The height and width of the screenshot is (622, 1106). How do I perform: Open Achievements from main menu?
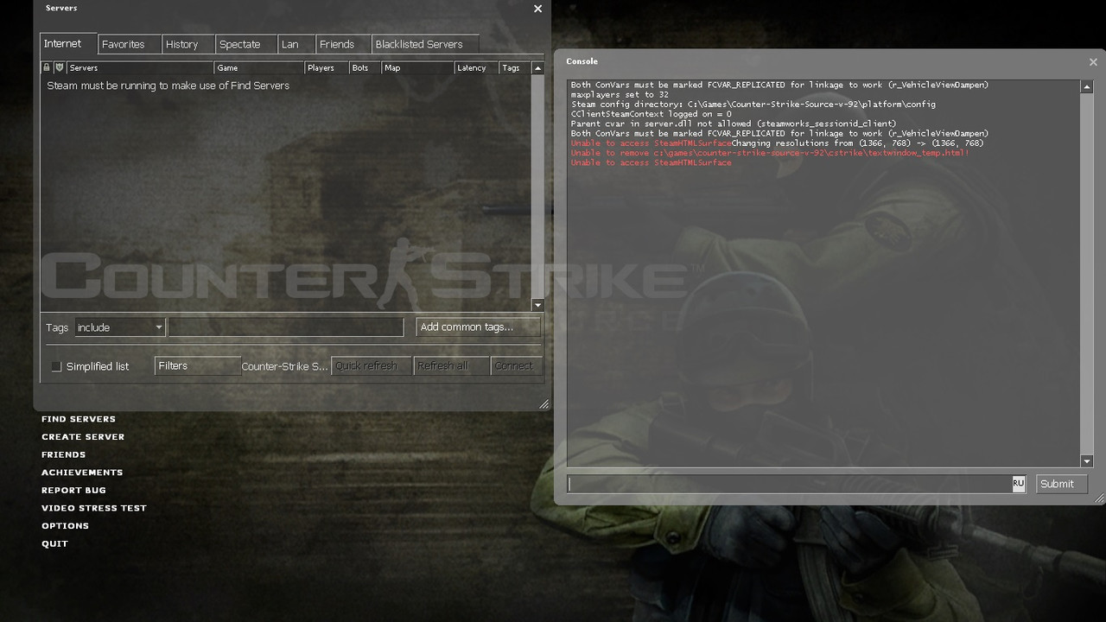point(82,473)
